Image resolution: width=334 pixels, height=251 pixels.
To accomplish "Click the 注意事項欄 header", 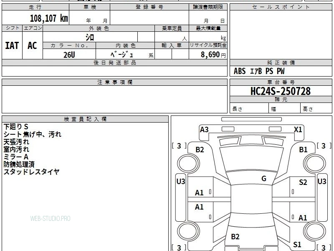I will click(114, 82).
